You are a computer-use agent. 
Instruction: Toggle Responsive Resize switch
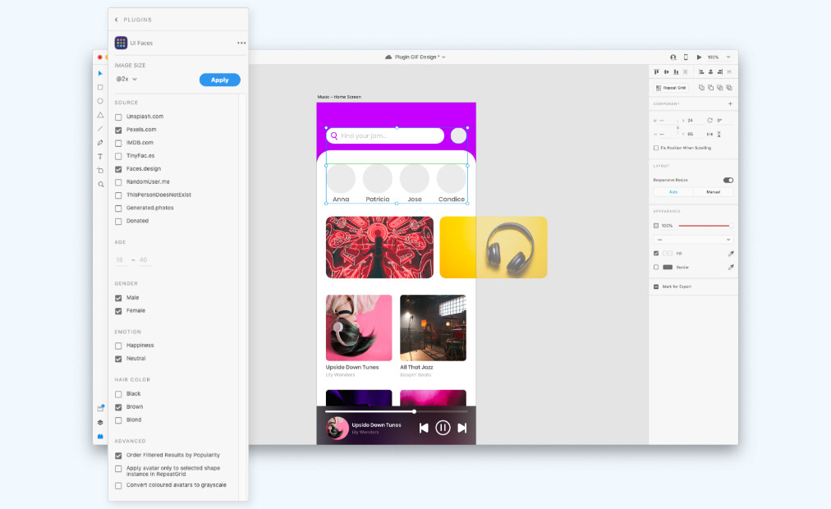pos(728,180)
